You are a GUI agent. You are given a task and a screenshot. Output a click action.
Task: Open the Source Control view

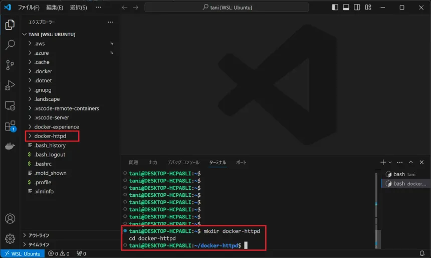[10, 65]
